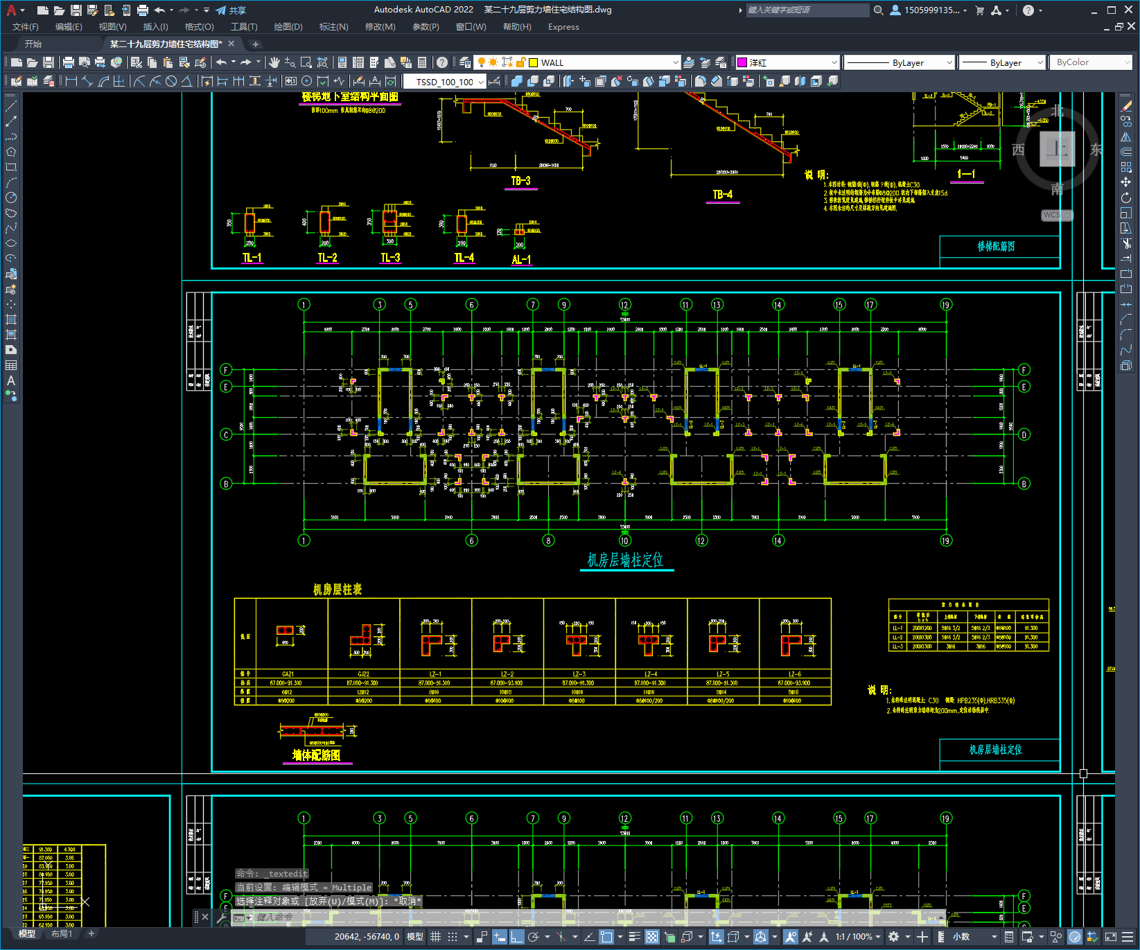
Task: Open the 视图(V) menu
Action: (112, 27)
